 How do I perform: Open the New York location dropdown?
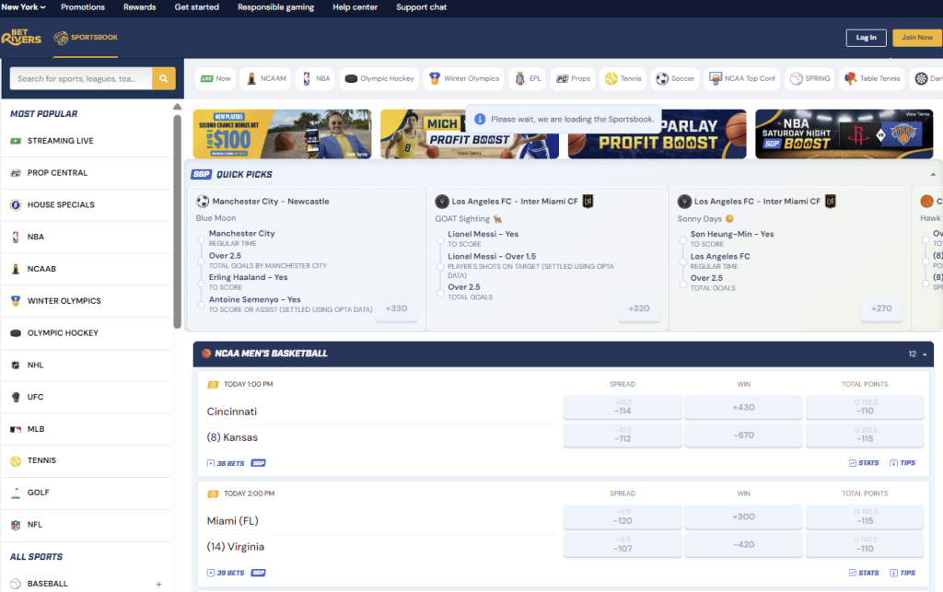point(25,6)
